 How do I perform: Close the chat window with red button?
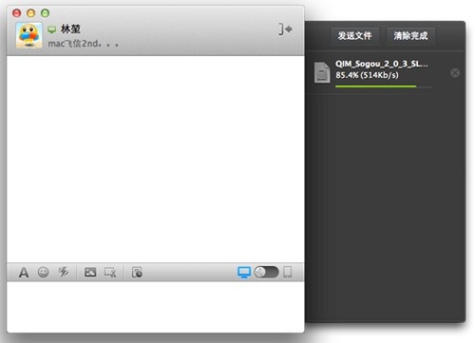16,13
